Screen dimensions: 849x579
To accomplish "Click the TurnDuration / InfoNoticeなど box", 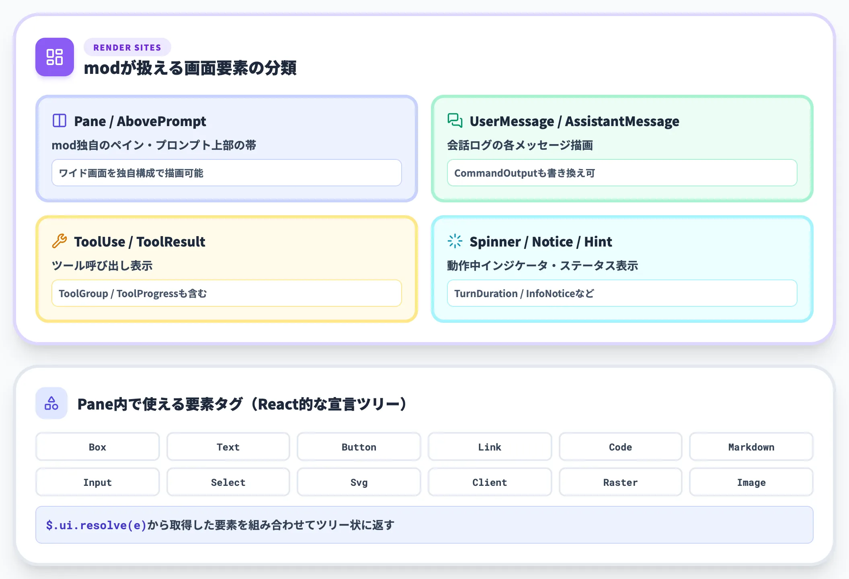I will tap(622, 293).
